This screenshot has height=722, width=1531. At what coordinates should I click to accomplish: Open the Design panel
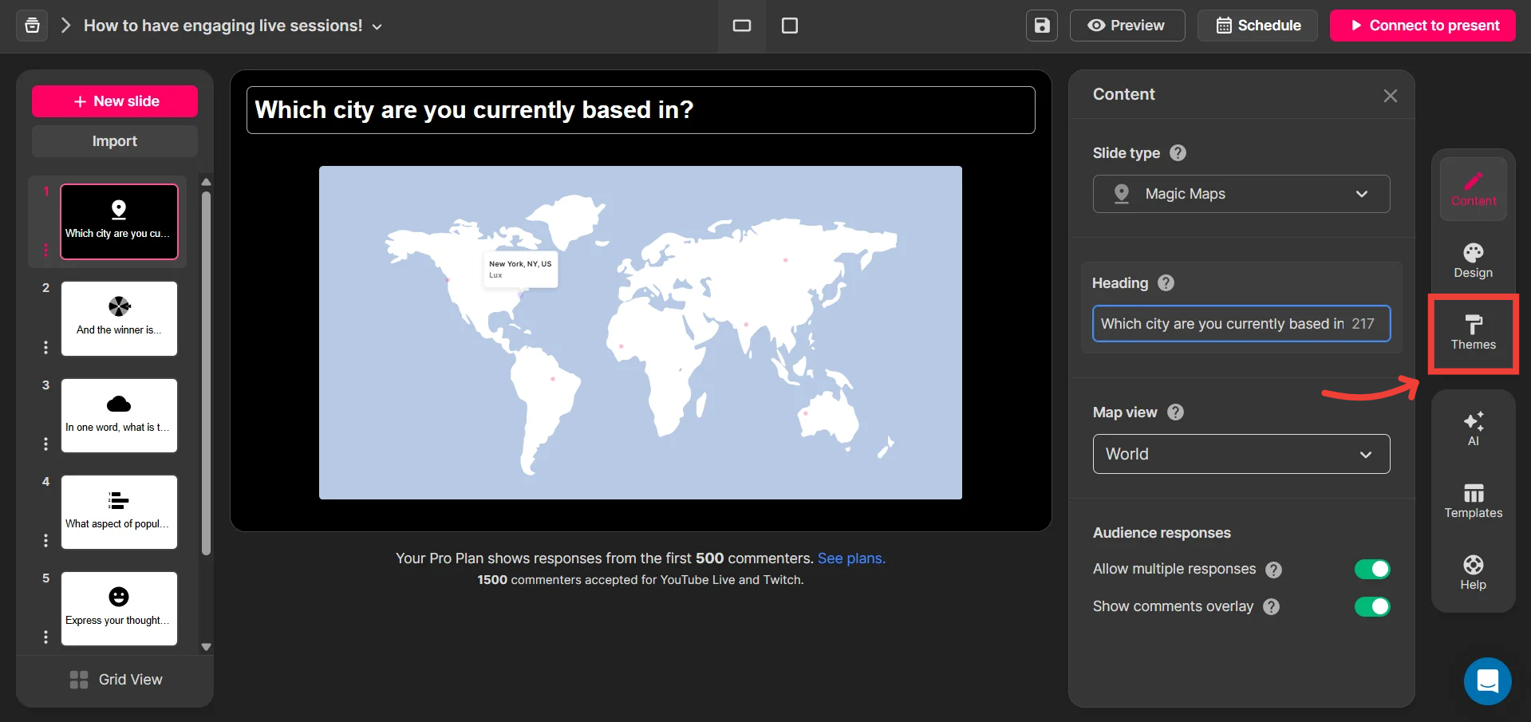point(1473,261)
